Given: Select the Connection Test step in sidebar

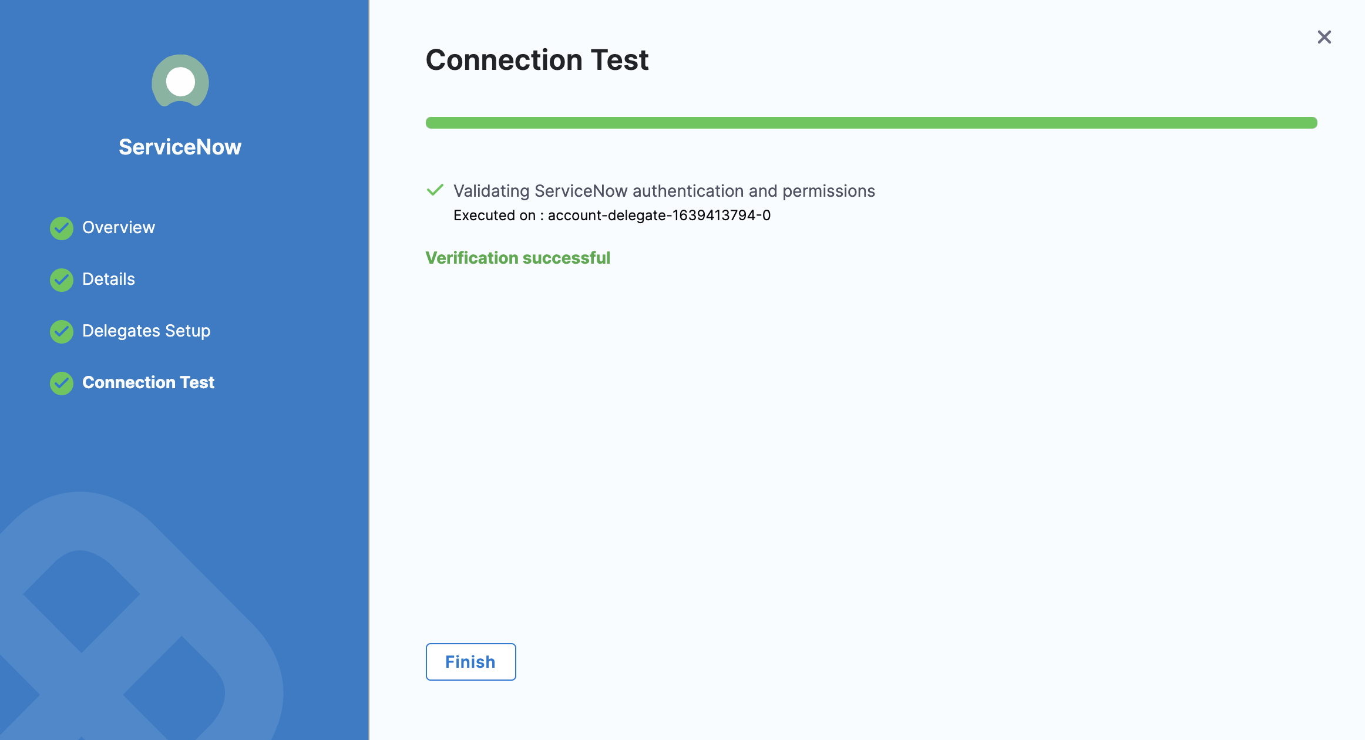Looking at the screenshot, I should pyautogui.click(x=149, y=383).
